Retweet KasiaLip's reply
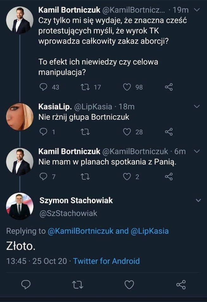The width and height of the screenshot is (207, 302). (x=85, y=132)
